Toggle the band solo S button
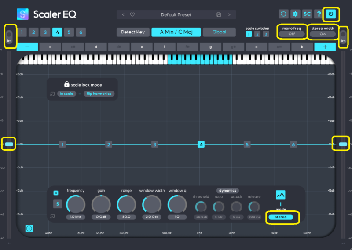Screen dimensions: 352x250 pyautogui.click(x=57, y=204)
